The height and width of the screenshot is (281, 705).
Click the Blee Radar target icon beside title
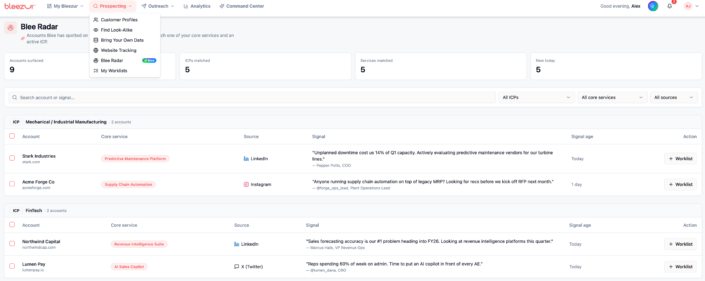pyautogui.click(x=11, y=28)
